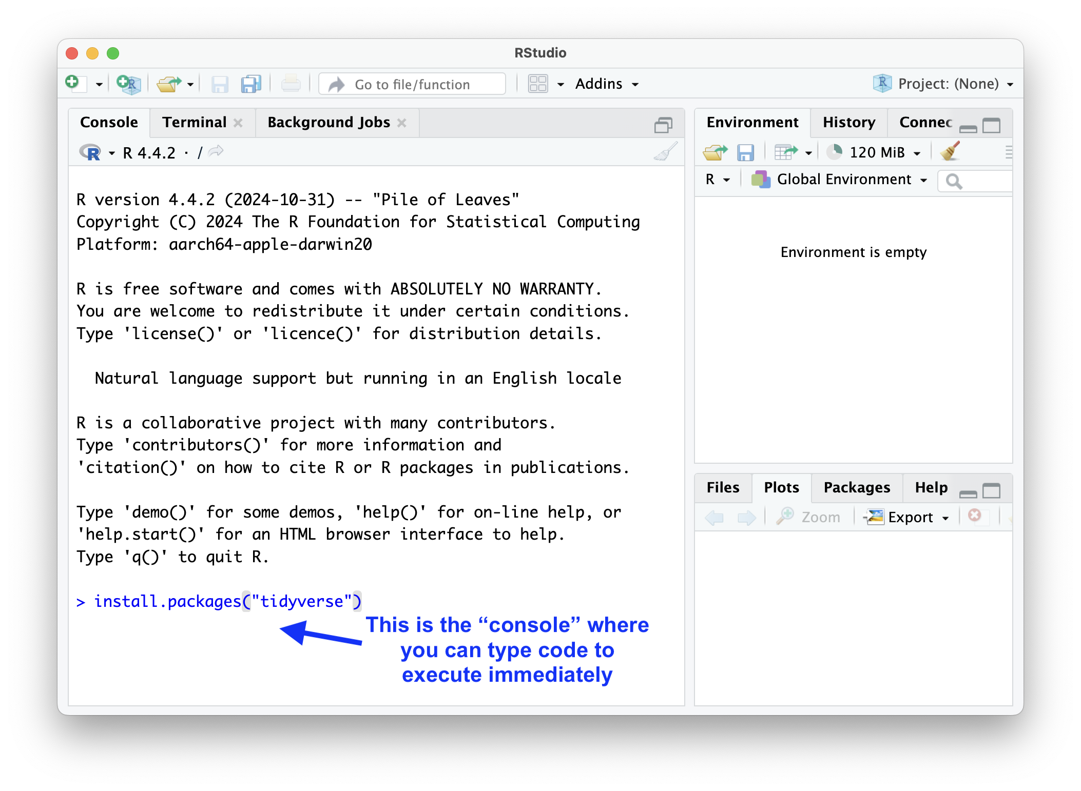
Task: Click the Print icon in toolbar
Action: pyautogui.click(x=291, y=84)
